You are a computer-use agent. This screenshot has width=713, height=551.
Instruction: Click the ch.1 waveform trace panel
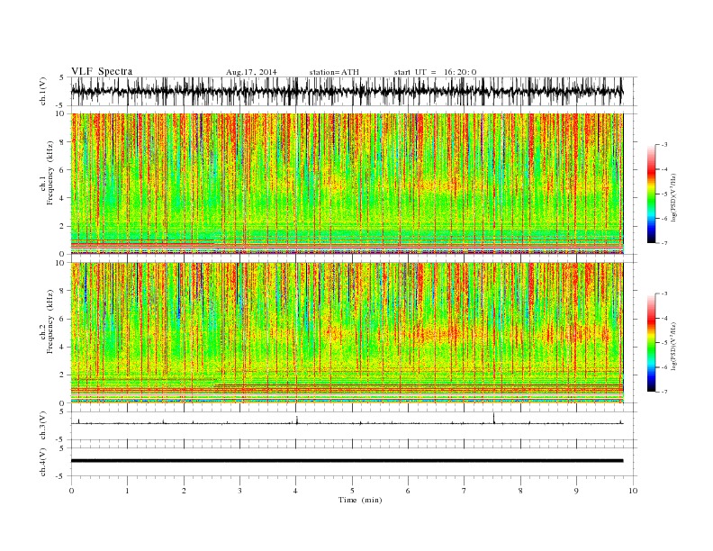point(354,91)
